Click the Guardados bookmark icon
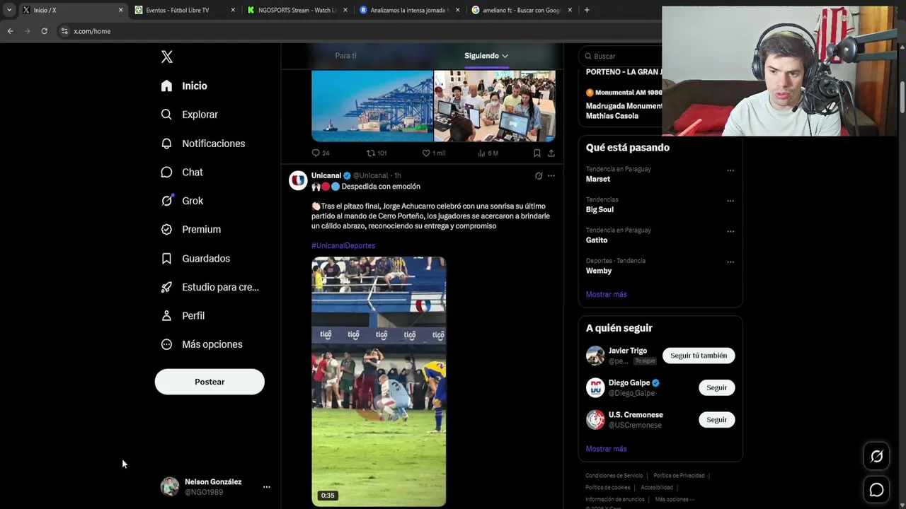906x509 pixels. [x=166, y=259]
